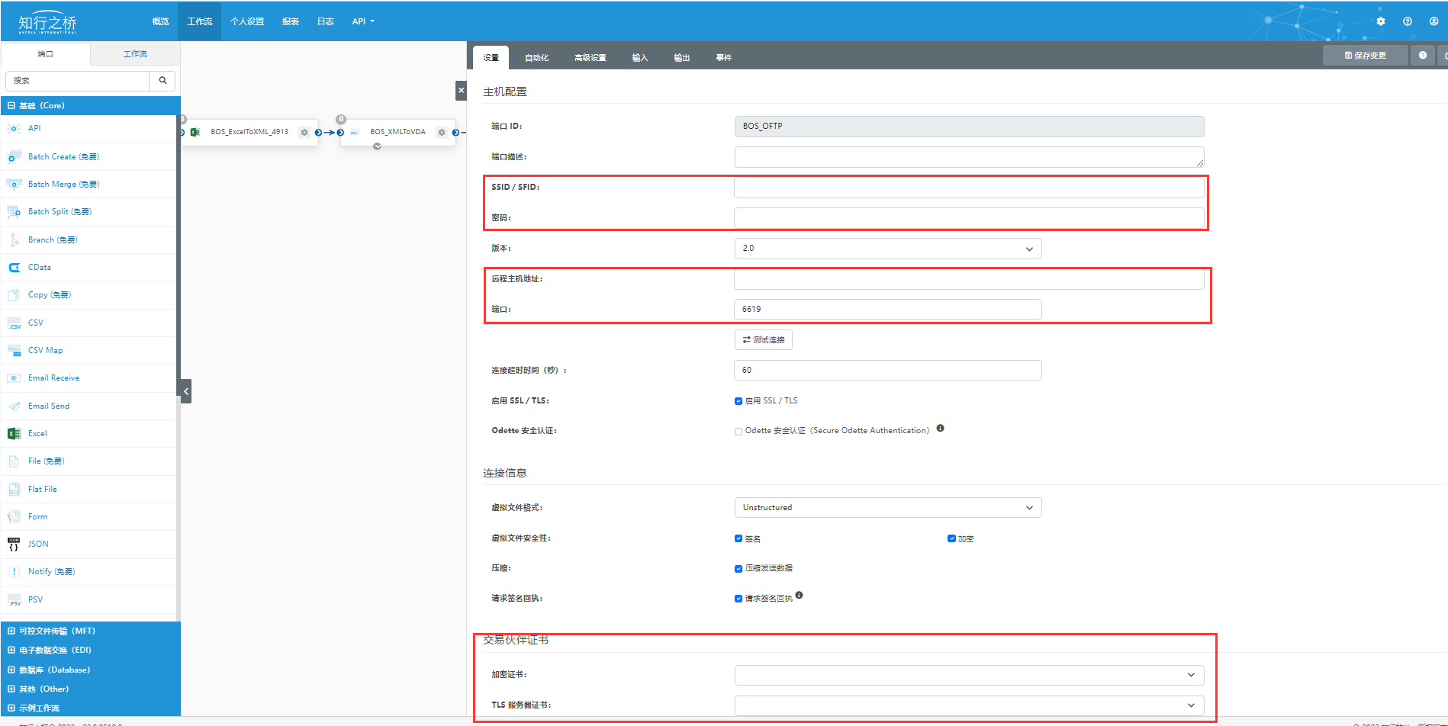Image resolution: width=1448 pixels, height=726 pixels.
Task: Collapse the left sidebar with arrow handle
Action: (185, 391)
